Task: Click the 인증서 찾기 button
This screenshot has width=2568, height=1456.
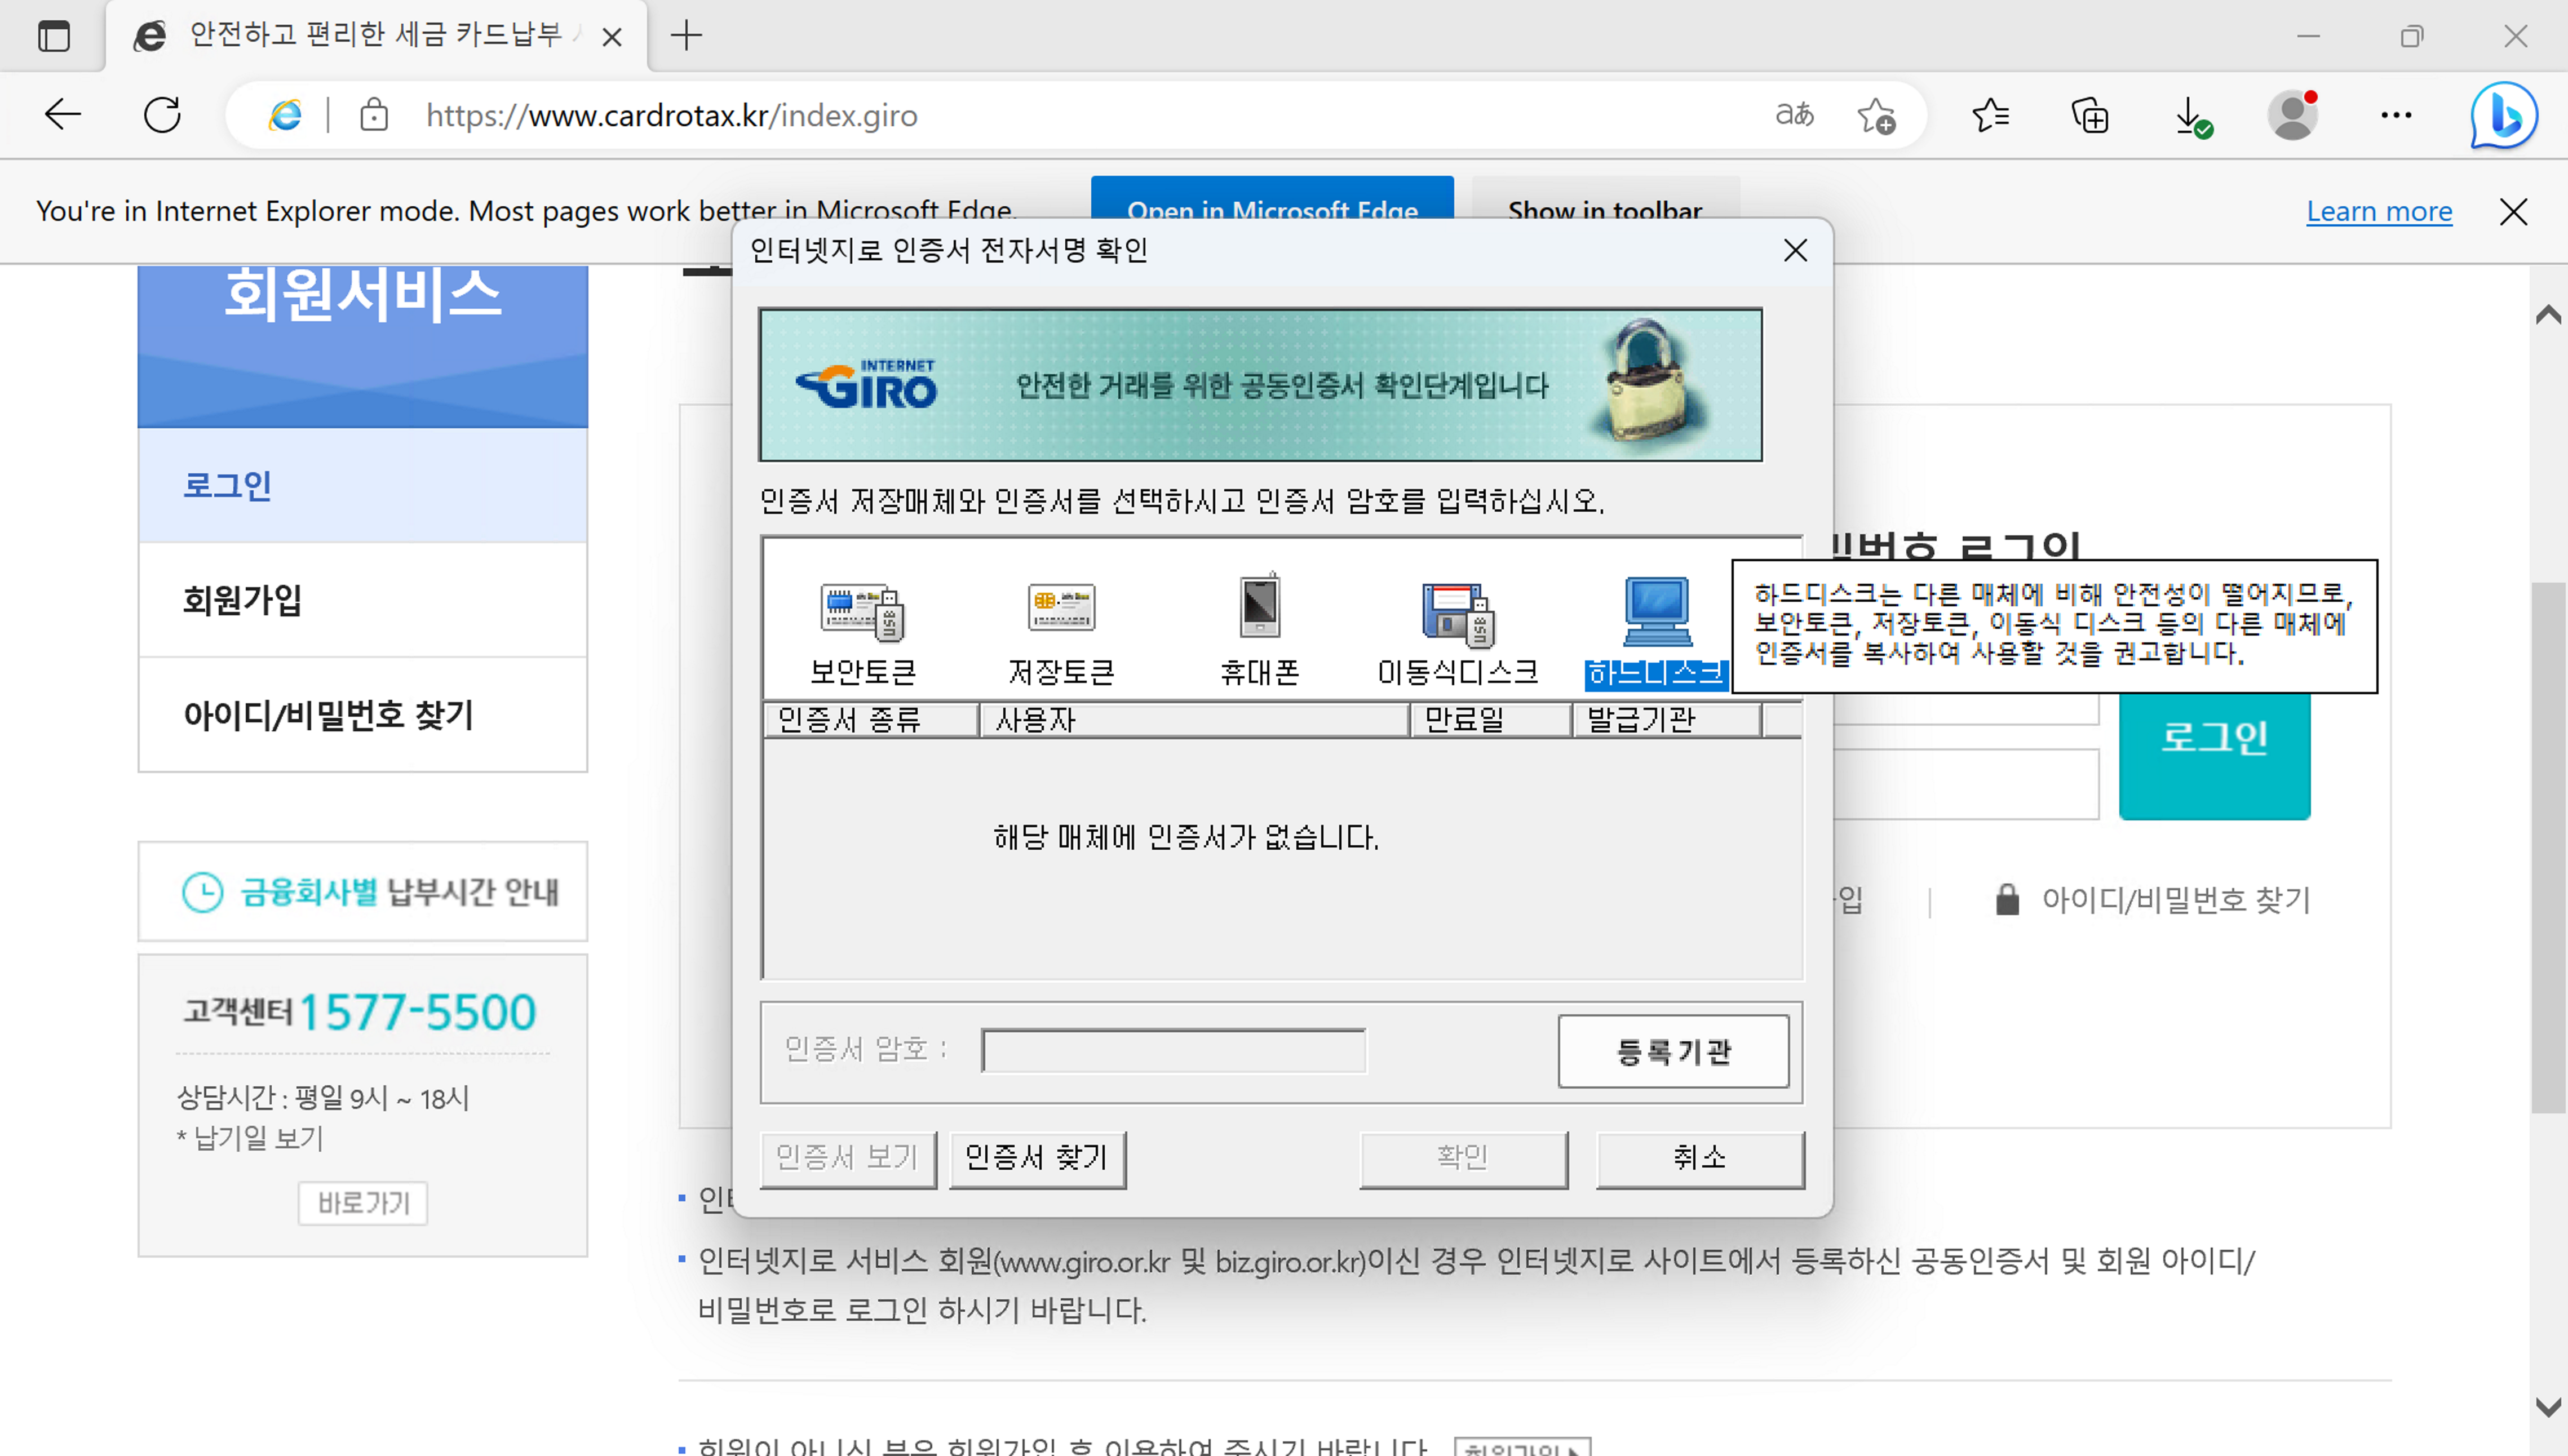Action: [1037, 1158]
